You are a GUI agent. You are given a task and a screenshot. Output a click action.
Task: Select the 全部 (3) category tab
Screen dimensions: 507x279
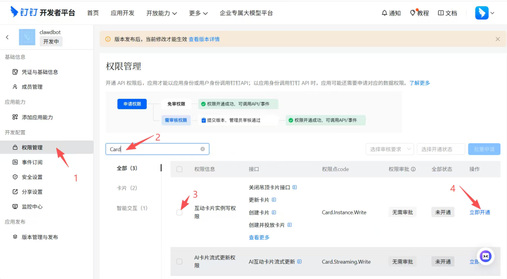coord(127,168)
